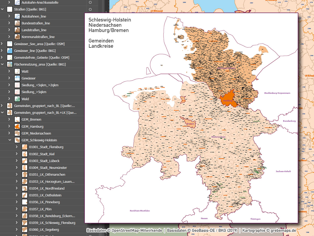The height and width of the screenshot is (236, 314).
Task: Click the Gewässer_See_area layer thumbnail
Action: point(10,44)
